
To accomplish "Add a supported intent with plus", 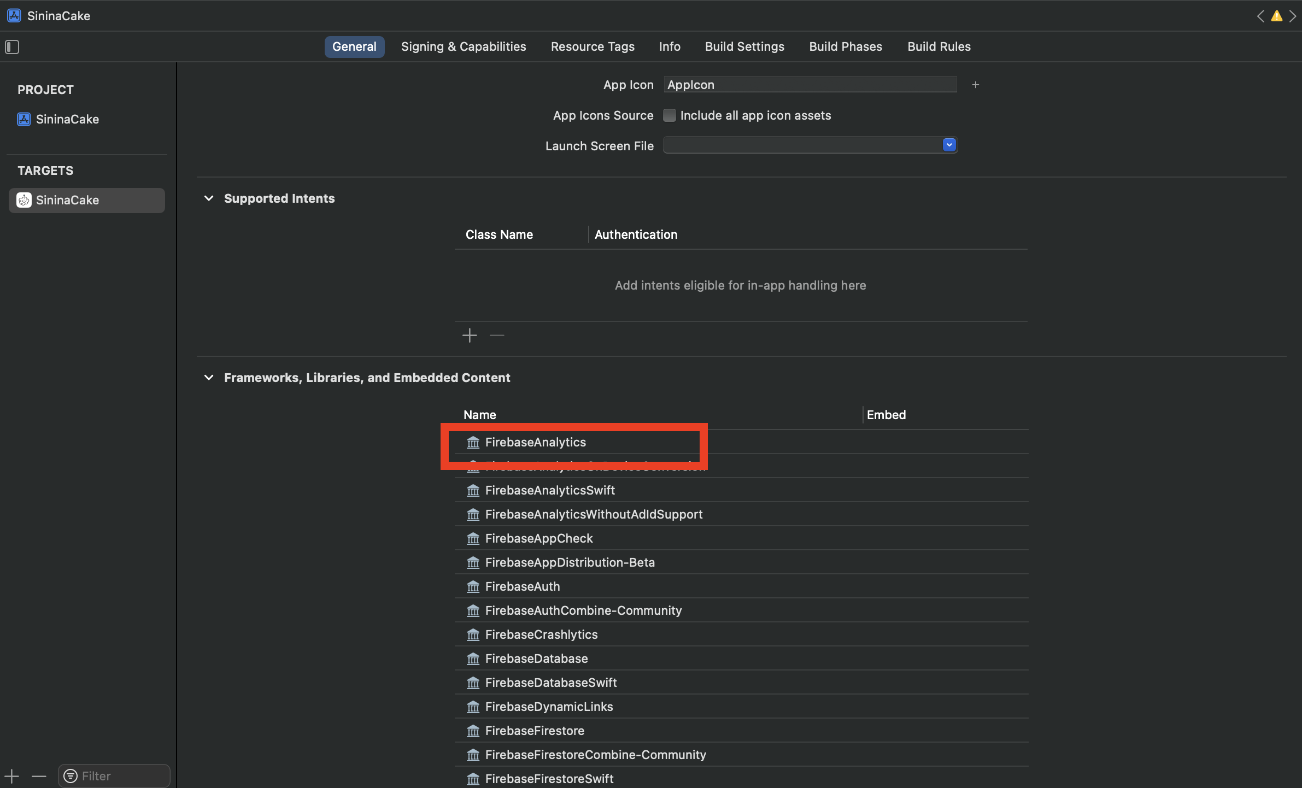I will point(470,335).
